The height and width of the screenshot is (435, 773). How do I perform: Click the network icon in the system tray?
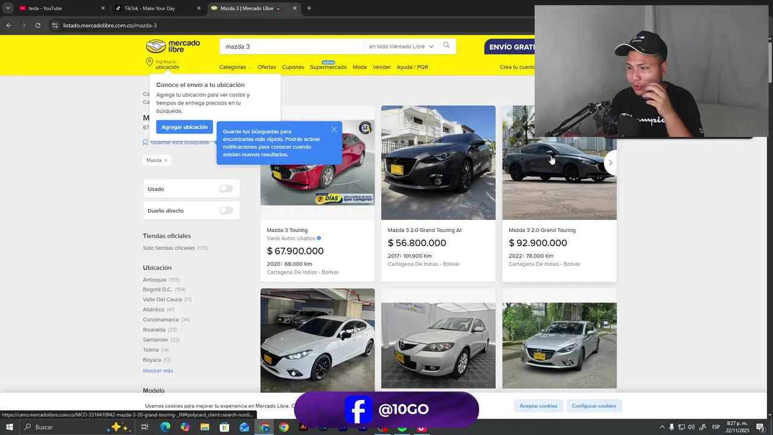coord(681,427)
